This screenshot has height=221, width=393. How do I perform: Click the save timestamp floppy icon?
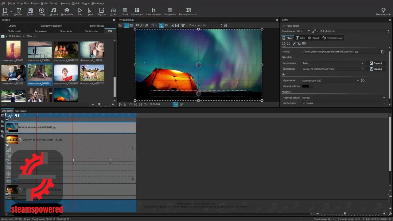tap(225, 25)
